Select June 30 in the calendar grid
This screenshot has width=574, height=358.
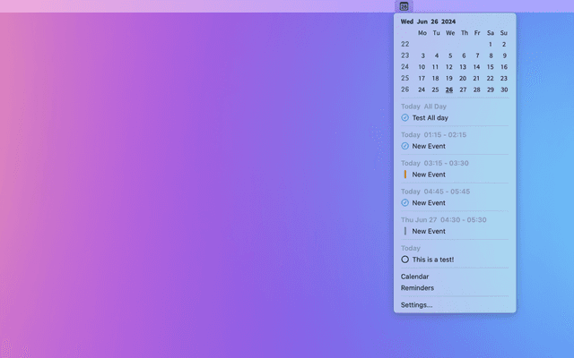pyautogui.click(x=504, y=89)
